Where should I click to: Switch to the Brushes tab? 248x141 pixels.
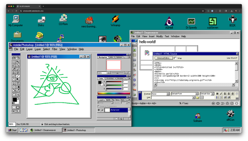coord(120,78)
